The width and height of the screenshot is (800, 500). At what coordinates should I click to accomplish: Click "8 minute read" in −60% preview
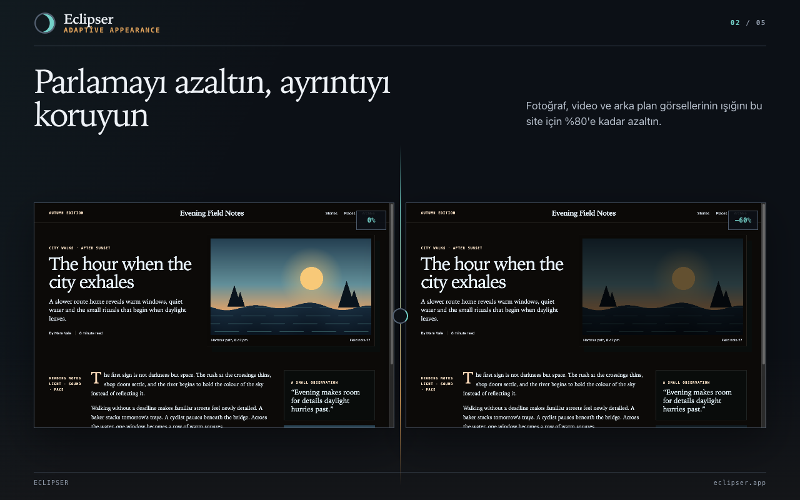tap(463, 333)
